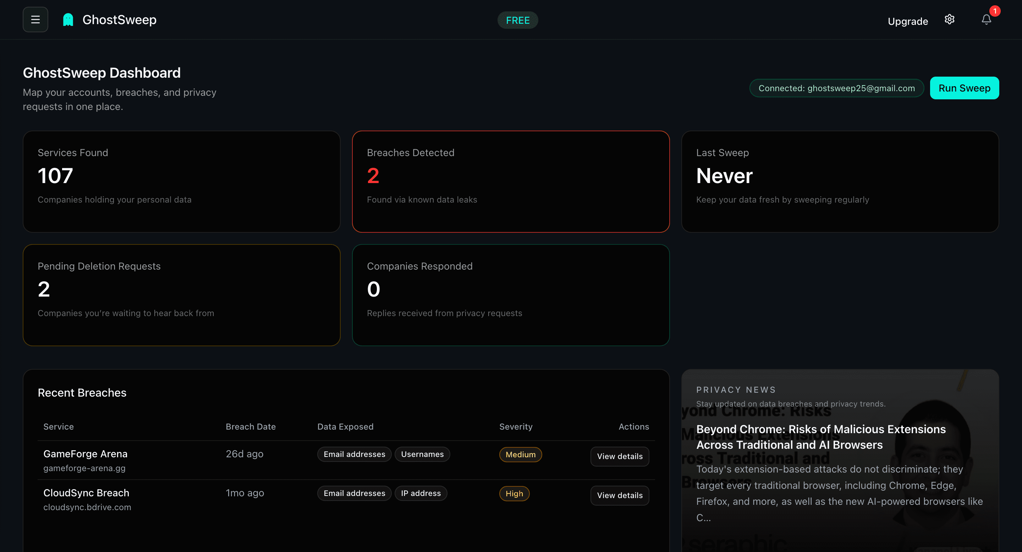Screen dimensions: 1022x552
Task: View details for CloudSync Breach
Action: coord(619,495)
